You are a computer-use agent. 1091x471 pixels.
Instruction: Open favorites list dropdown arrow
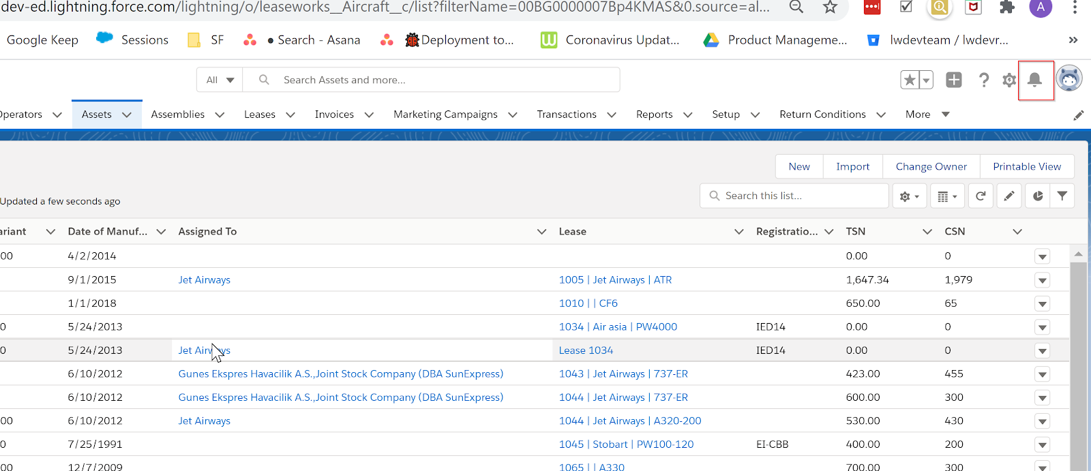(926, 80)
